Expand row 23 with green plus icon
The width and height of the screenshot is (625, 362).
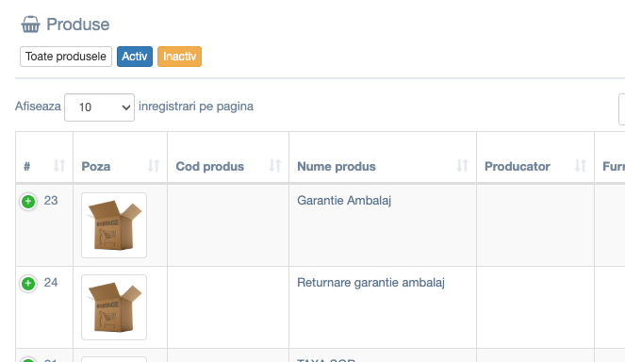[x=28, y=202]
